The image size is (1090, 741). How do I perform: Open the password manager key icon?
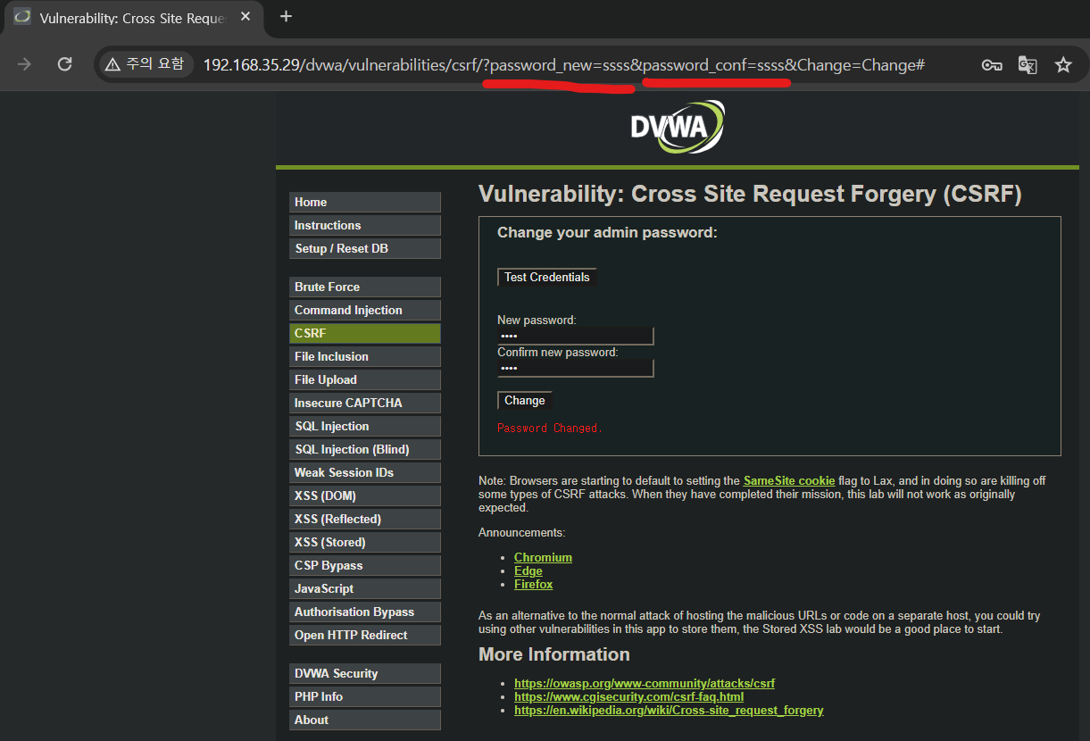pyautogui.click(x=992, y=64)
